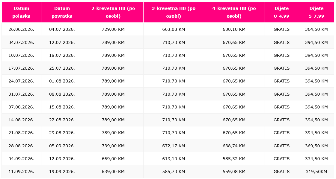The height and width of the screenshot is (179, 336).
Task: Click the 739,00 KM price cell
Action: [x=113, y=146]
